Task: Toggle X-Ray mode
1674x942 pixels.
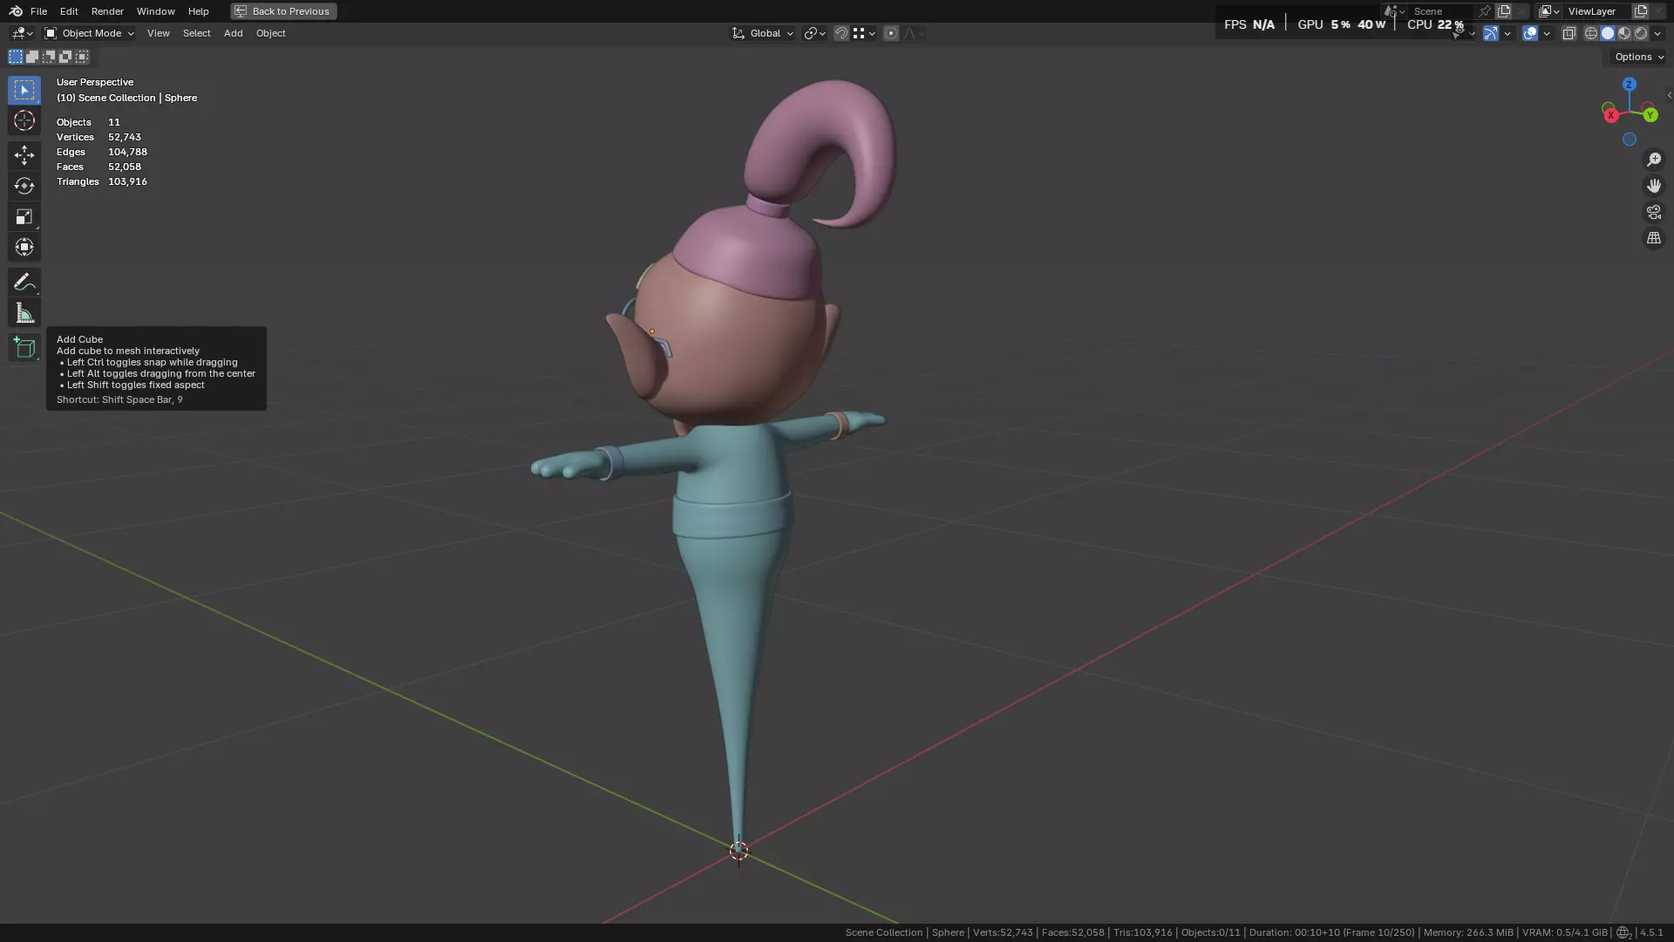Action: coord(1569,33)
